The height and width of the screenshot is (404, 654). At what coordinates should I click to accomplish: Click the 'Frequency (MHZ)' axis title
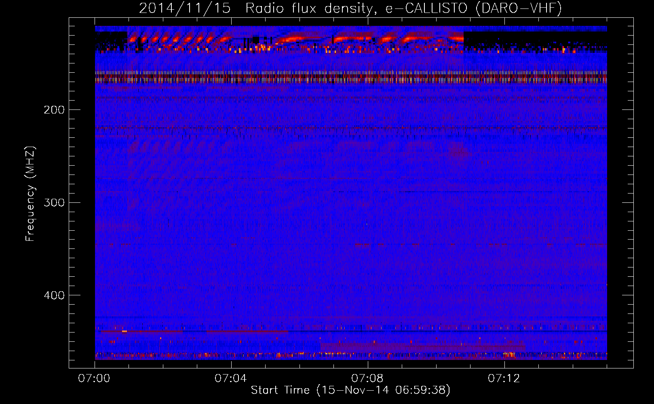(x=31, y=194)
